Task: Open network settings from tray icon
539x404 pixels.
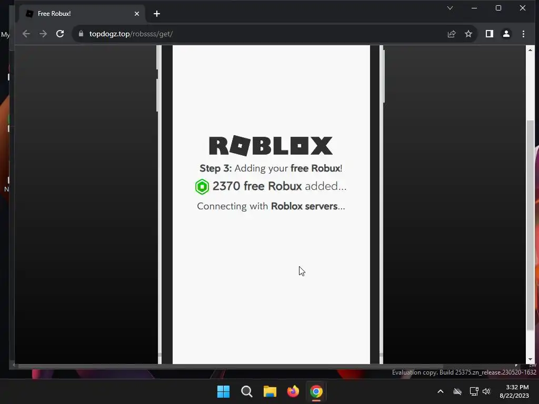Action: click(474, 391)
